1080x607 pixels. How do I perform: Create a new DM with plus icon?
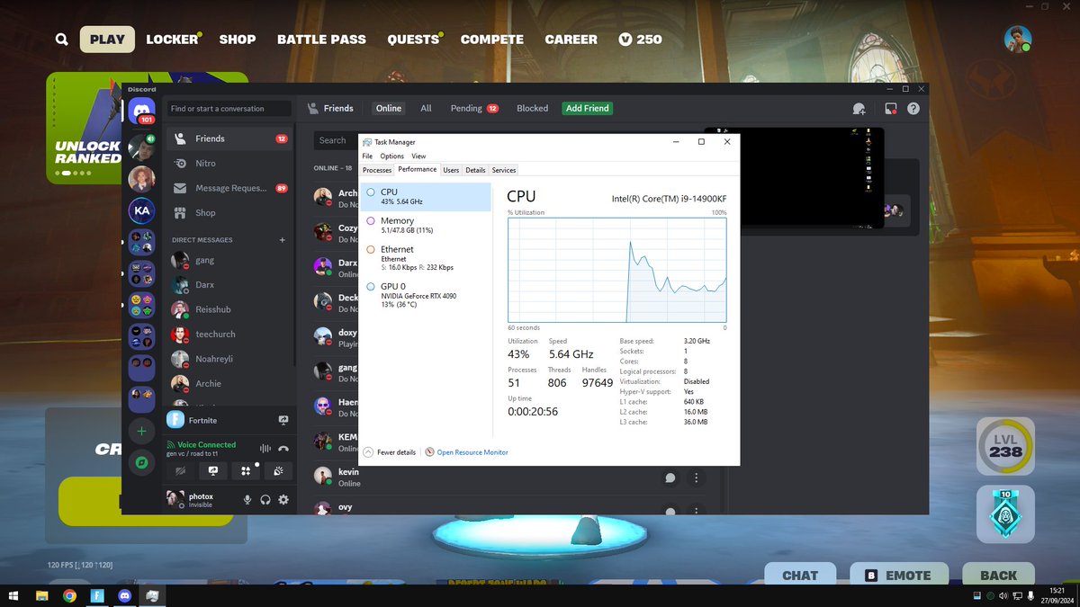click(x=282, y=240)
